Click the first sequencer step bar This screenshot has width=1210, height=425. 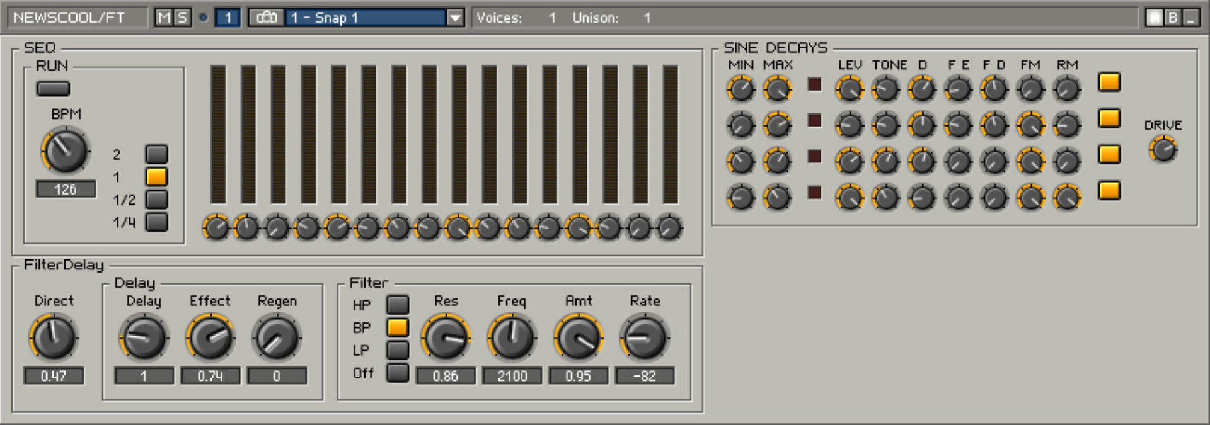218,134
